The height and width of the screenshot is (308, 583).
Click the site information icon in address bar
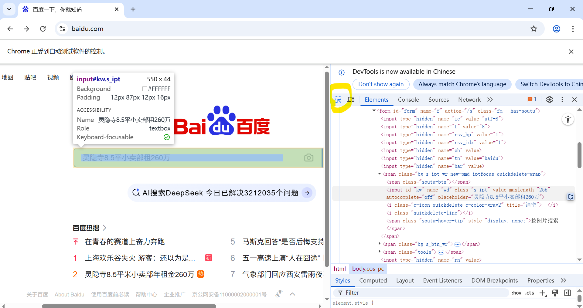[x=63, y=29]
